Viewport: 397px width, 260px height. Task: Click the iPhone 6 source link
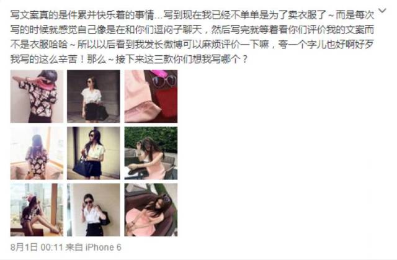click(x=104, y=247)
